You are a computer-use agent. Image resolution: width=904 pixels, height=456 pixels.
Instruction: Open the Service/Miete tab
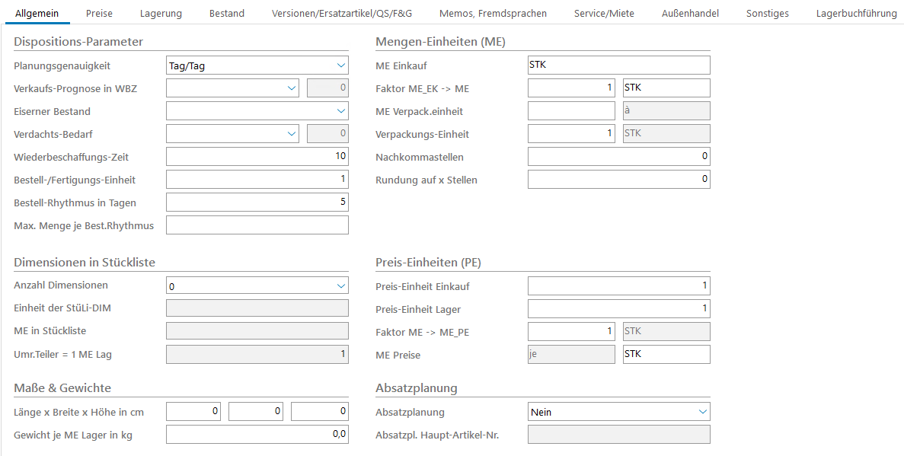604,13
